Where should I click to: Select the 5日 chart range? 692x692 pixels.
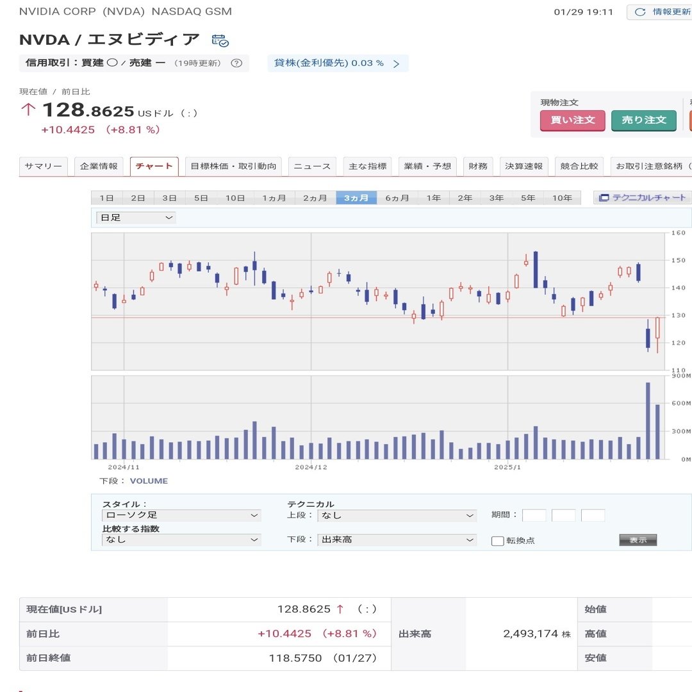[201, 198]
